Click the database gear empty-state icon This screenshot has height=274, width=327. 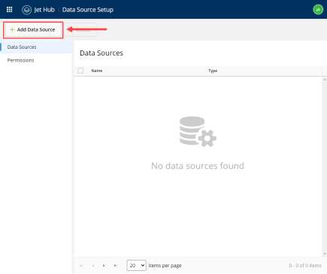[x=198, y=131]
